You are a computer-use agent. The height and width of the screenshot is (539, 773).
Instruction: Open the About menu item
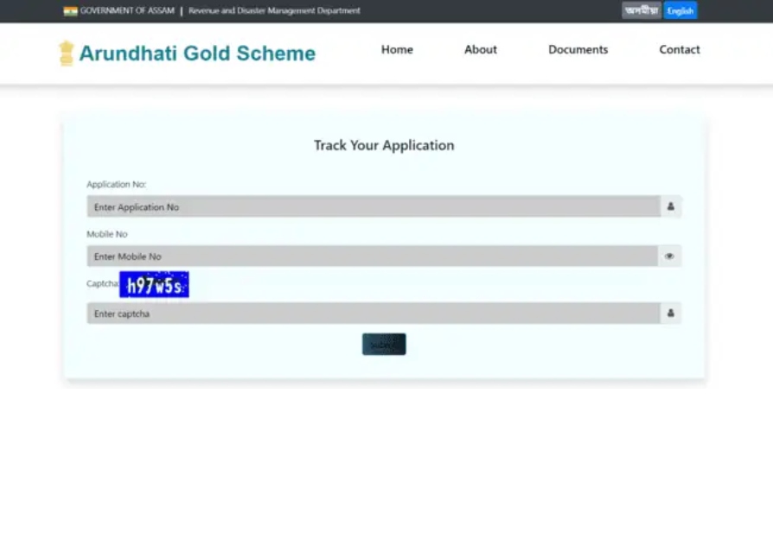click(481, 49)
